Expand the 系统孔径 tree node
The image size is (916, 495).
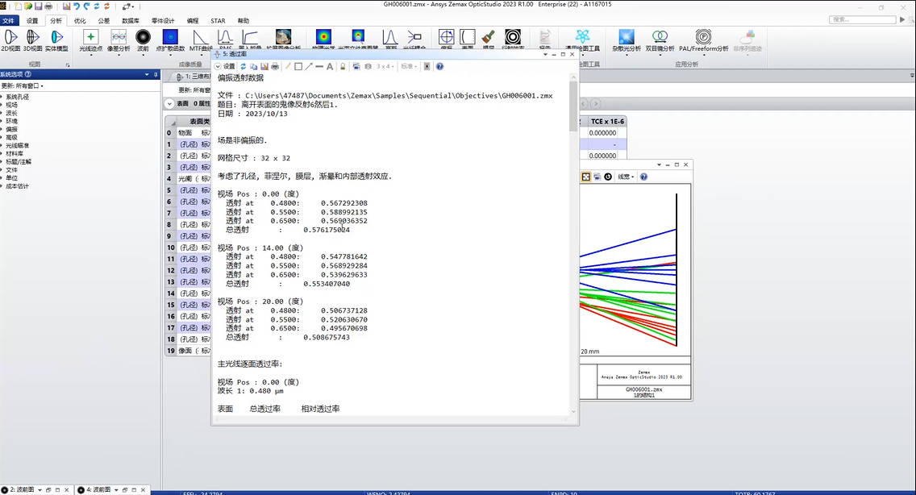pyautogui.click(x=2, y=97)
